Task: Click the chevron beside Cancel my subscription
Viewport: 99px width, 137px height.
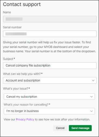Action: tap(91, 97)
